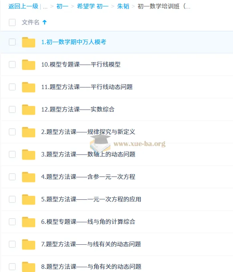Screen dimensions: 233x272
Task: Check the box for 6.模型专题课——线与角的计算综合
Action: [x=12, y=222]
